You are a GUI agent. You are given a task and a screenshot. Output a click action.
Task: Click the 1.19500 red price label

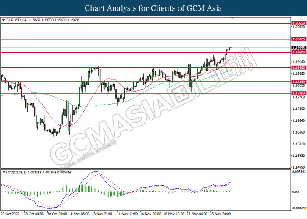tap(299, 52)
